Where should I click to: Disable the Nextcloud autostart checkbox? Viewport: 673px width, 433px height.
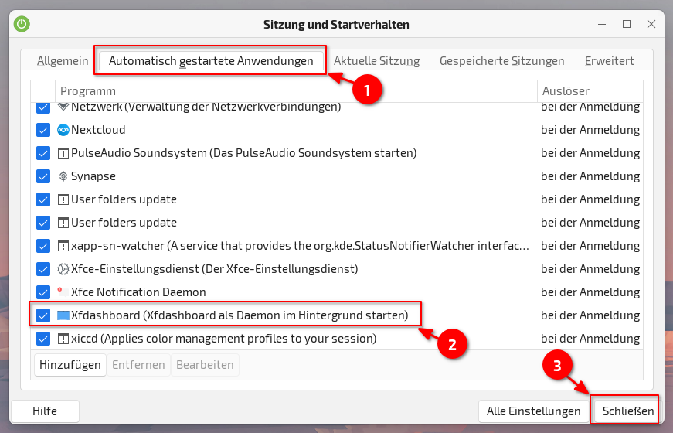pyautogui.click(x=43, y=130)
